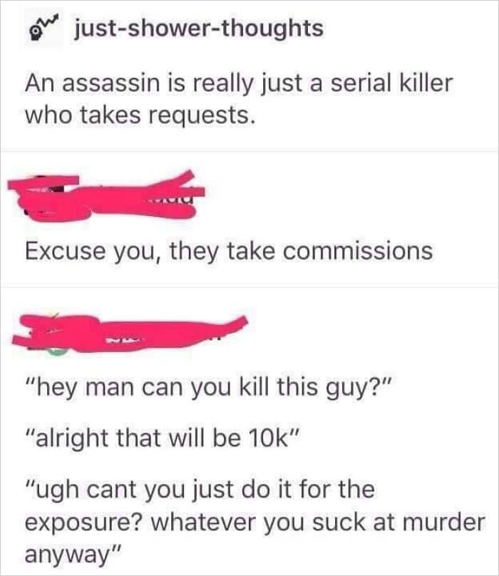Visit the just-shower-thoughts blog name link
The width and height of the screenshot is (499, 576).
pyautogui.click(x=199, y=29)
